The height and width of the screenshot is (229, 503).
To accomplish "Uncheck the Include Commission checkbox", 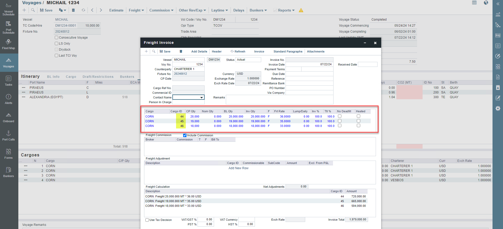I will [185, 135].
